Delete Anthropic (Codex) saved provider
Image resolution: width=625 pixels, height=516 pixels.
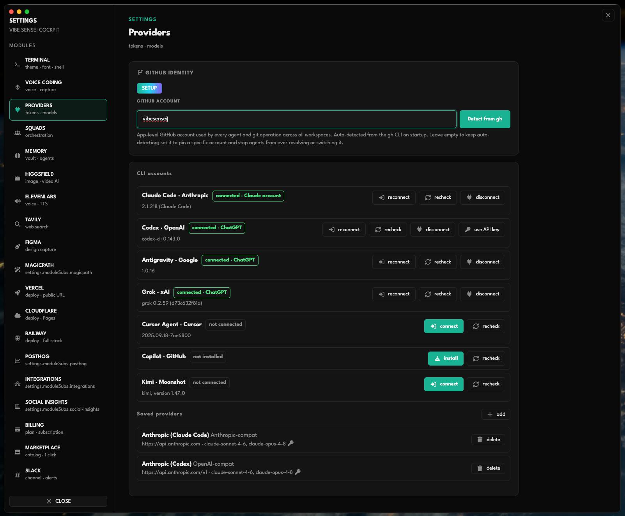(x=488, y=468)
